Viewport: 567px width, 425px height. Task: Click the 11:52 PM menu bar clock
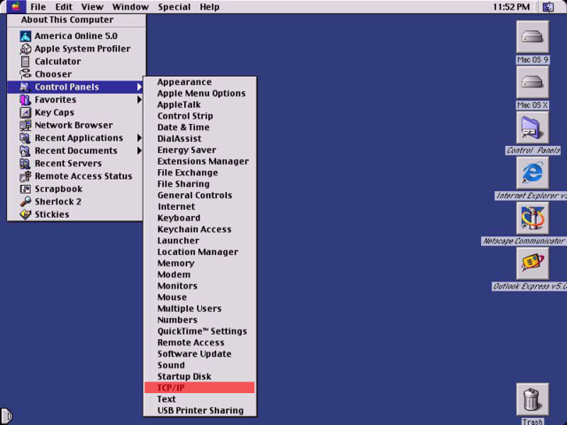(511, 7)
